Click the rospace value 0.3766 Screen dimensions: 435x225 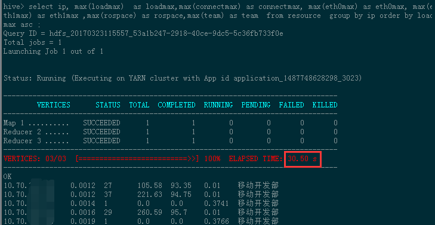click(x=217, y=221)
